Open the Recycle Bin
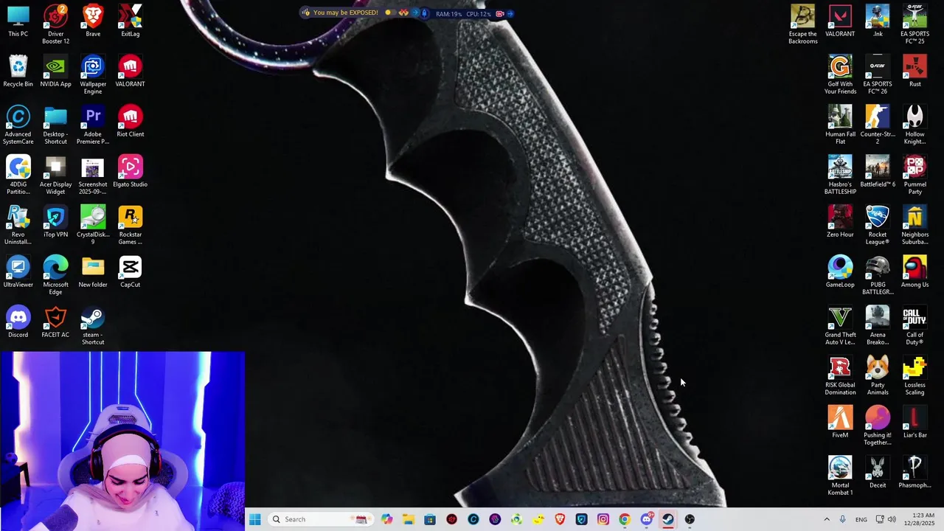The width and height of the screenshot is (944, 531). pos(18,71)
